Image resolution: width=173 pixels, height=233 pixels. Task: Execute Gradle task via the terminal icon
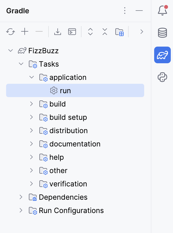pos(72,32)
